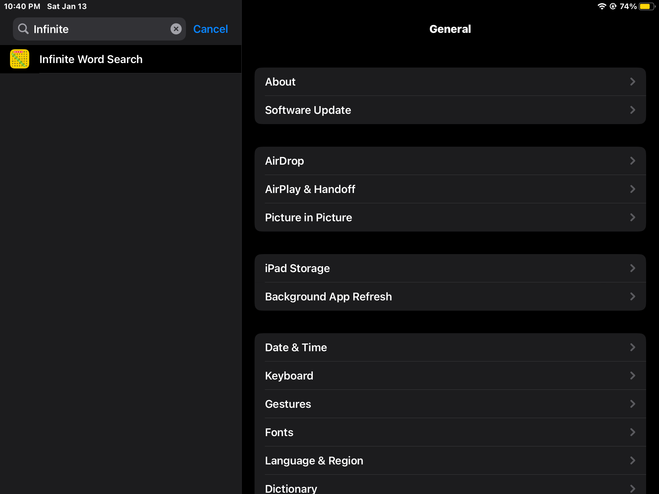Open Background App Refresh settings
This screenshot has height=494, width=659.
click(x=450, y=297)
